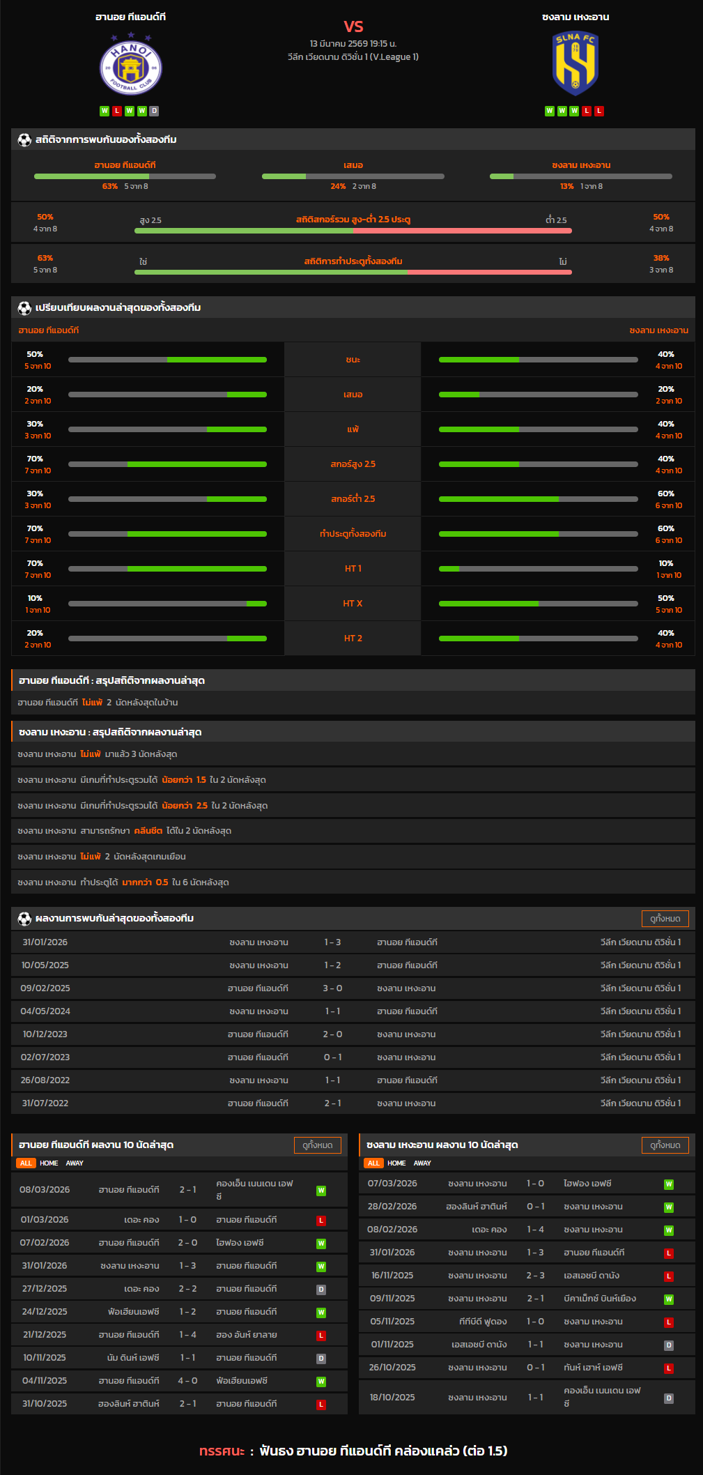Select AWAY filter in SLNA last 10 matches

422,1163
